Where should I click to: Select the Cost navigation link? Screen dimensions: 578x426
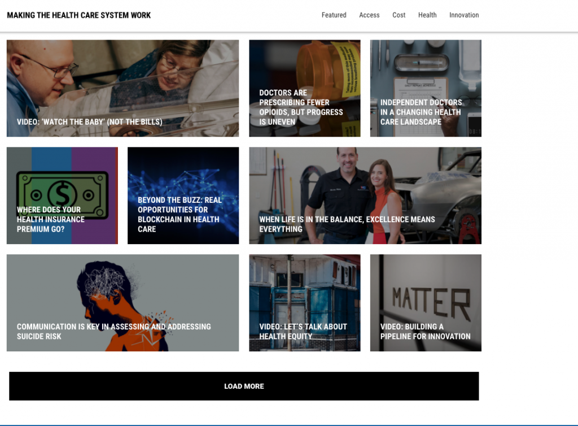pos(399,15)
